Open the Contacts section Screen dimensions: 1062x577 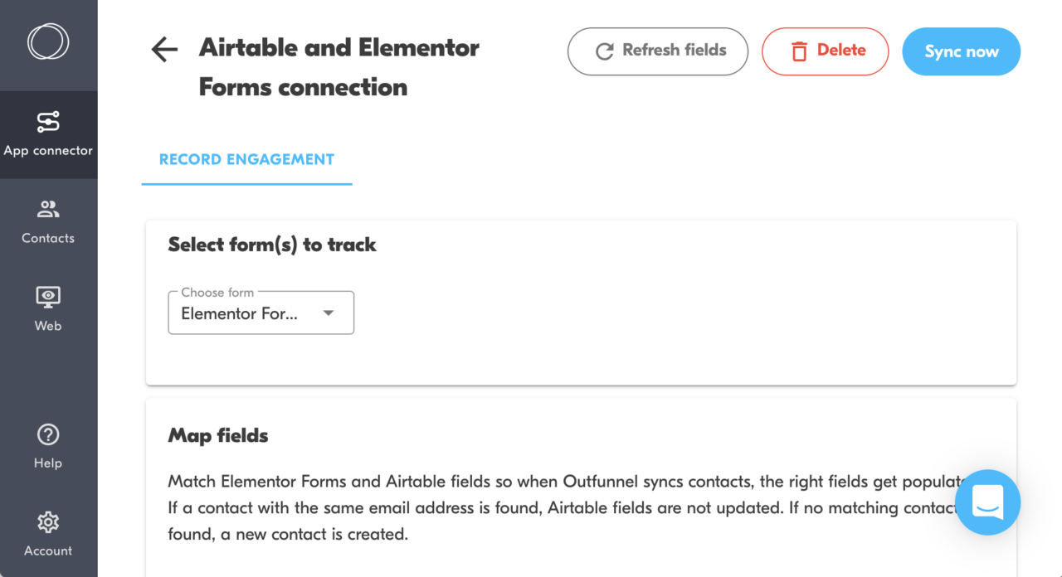pyautogui.click(x=48, y=220)
